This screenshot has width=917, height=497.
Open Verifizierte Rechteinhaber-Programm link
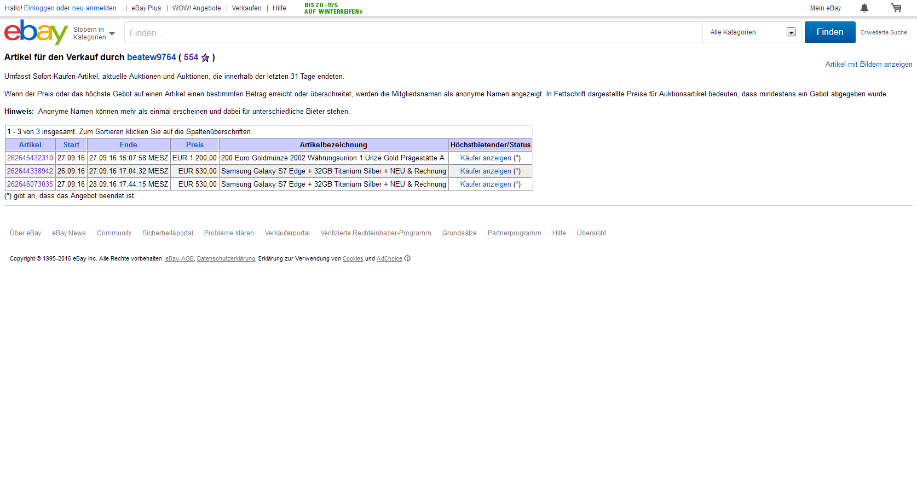(x=376, y=233)
